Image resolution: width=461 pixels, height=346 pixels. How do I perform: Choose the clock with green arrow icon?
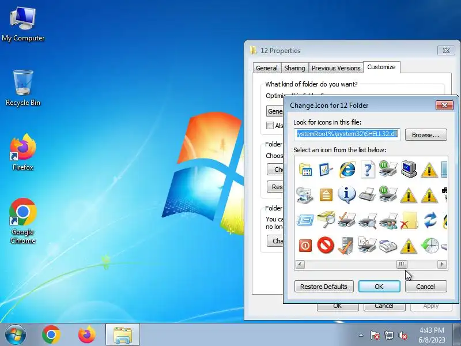430,246
